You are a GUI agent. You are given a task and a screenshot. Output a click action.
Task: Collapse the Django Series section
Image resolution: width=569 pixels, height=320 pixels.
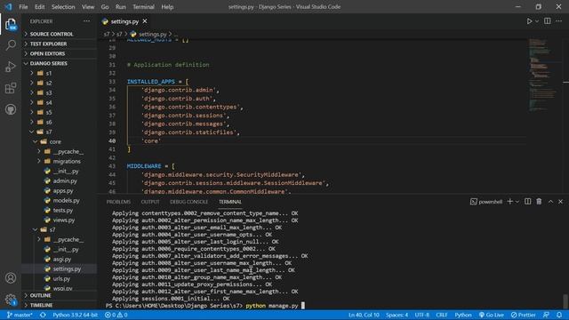[60, 63]
